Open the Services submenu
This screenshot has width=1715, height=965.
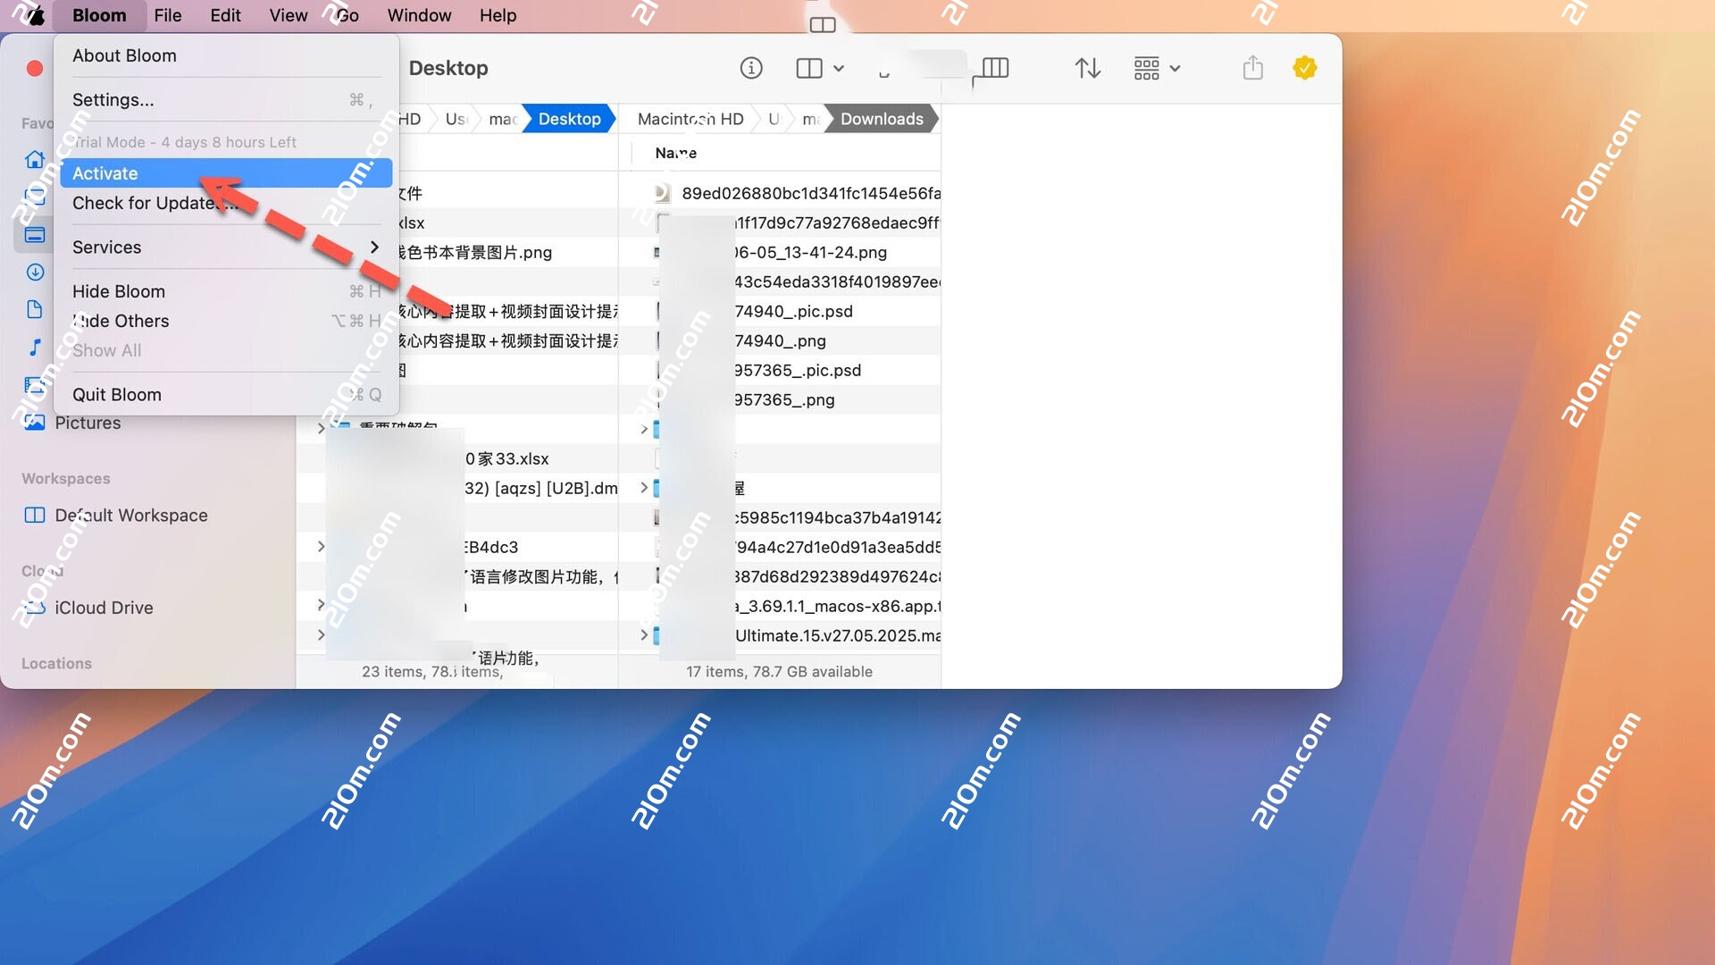click(106, 247)
